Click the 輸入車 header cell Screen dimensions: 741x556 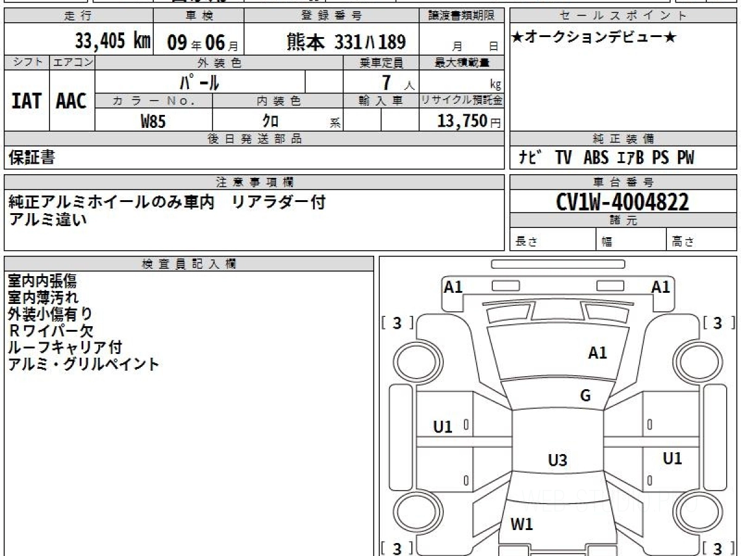click(381, 101)
